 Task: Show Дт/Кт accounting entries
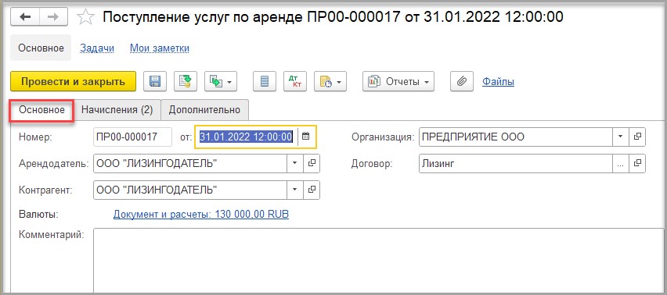click(295, 81)
